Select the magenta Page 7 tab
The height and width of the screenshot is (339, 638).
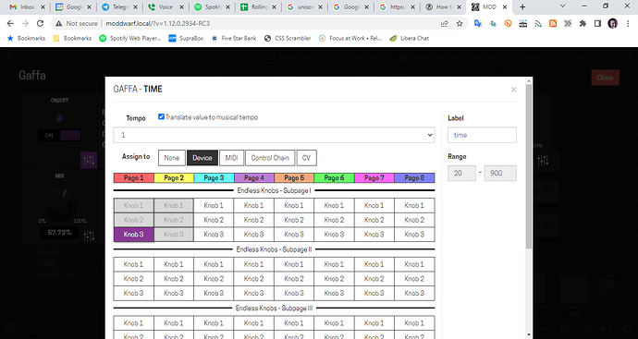374,177
